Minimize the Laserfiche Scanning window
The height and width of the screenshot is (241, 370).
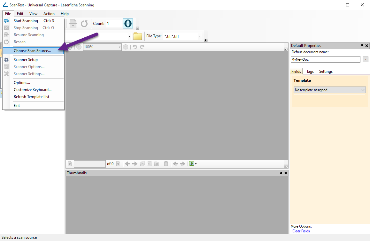click(333, 5)
